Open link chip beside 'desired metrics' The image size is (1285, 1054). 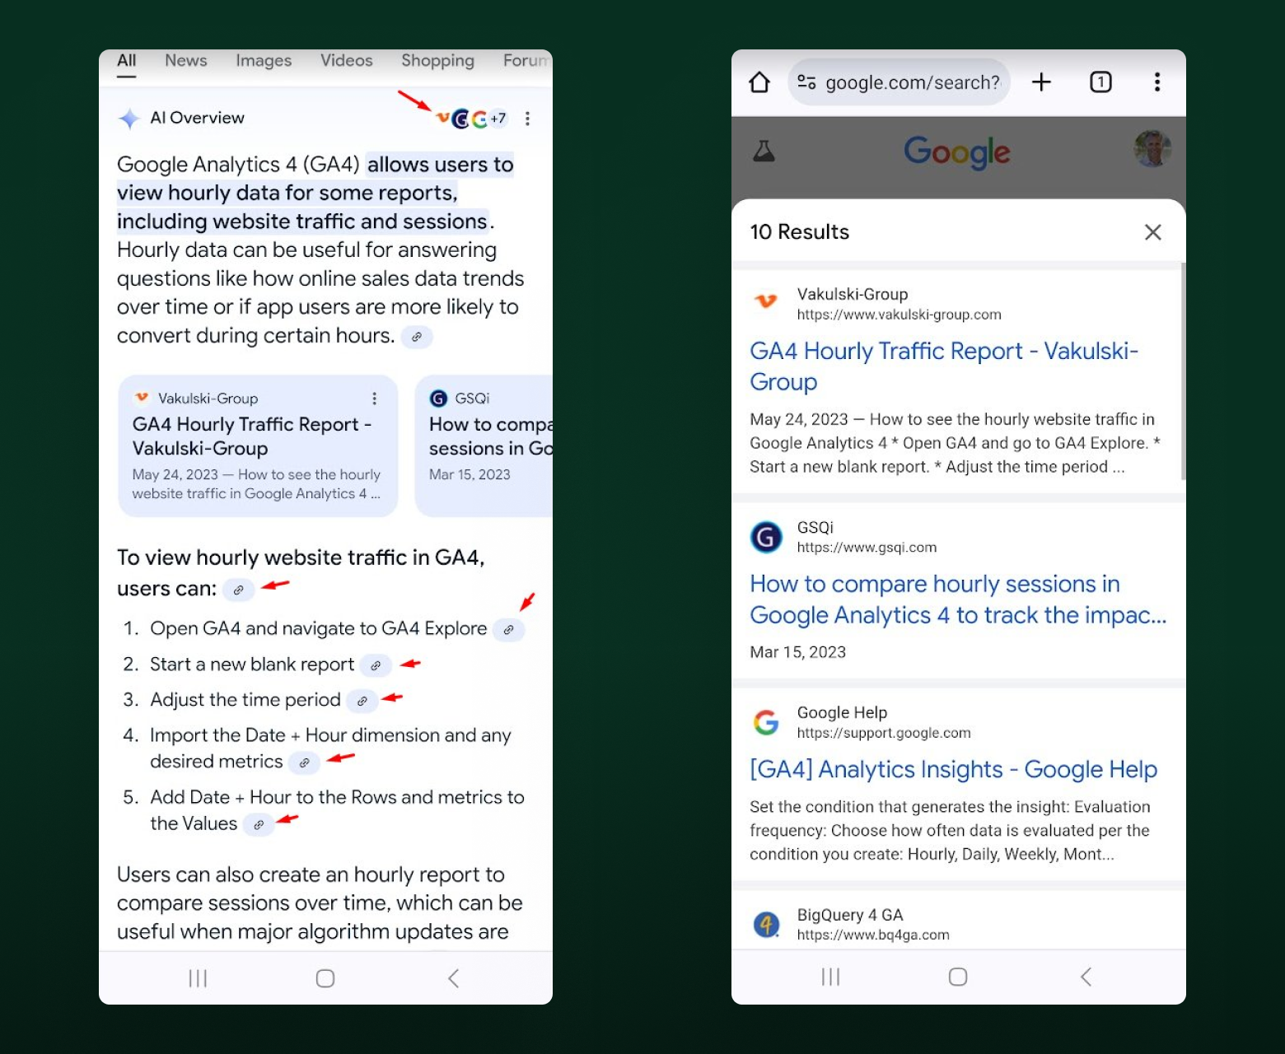coord(304,763)
